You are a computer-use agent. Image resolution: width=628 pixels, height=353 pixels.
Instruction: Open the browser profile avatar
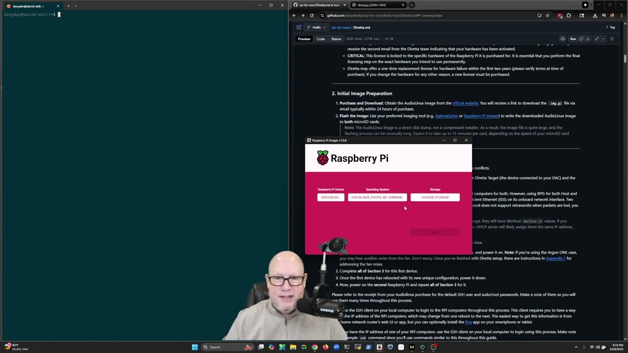point(612,15)
